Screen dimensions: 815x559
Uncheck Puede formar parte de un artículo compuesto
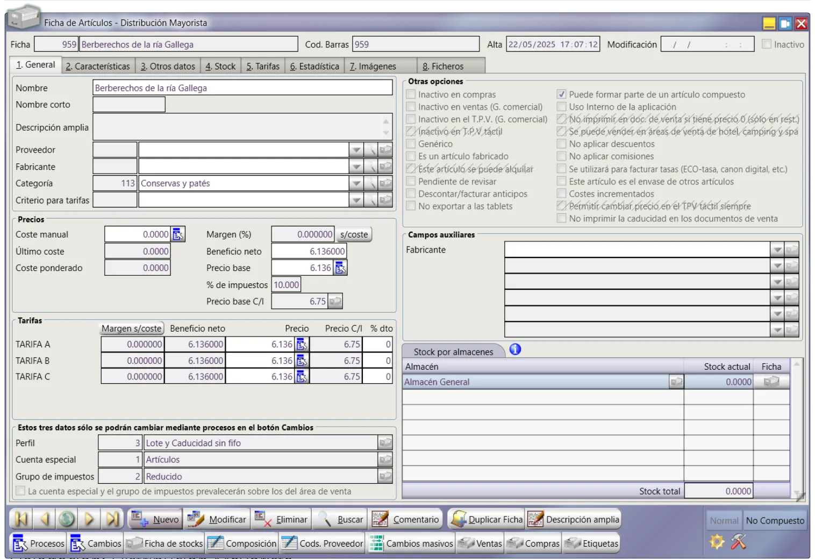562,95
